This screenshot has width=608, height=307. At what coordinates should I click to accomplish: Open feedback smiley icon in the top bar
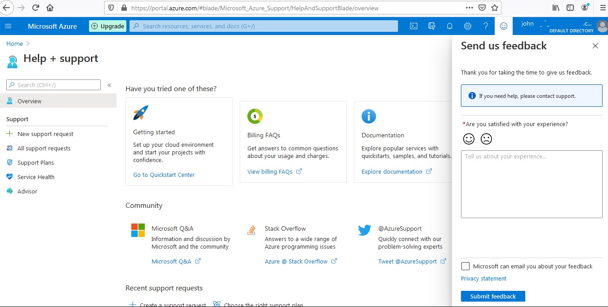503,26
